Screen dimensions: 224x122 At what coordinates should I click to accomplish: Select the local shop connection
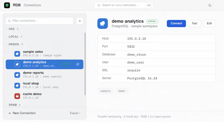coord(45,85)
